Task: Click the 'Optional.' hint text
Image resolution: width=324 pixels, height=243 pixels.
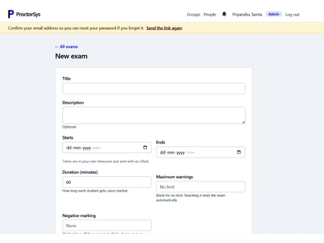Action: [69, 127]
